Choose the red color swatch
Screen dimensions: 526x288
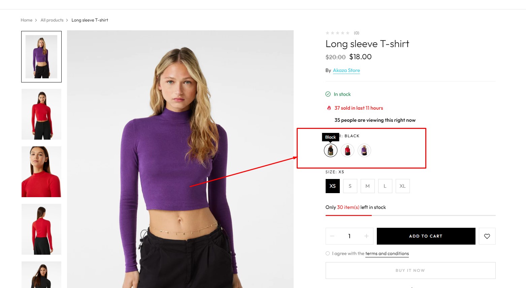pos(348,150)
